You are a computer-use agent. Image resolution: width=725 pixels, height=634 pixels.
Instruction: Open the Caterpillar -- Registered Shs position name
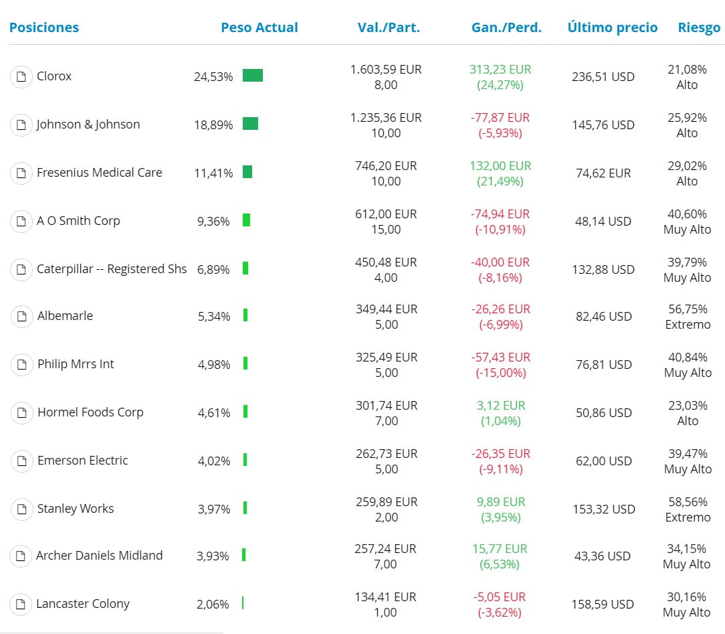(x=112, y=269)
